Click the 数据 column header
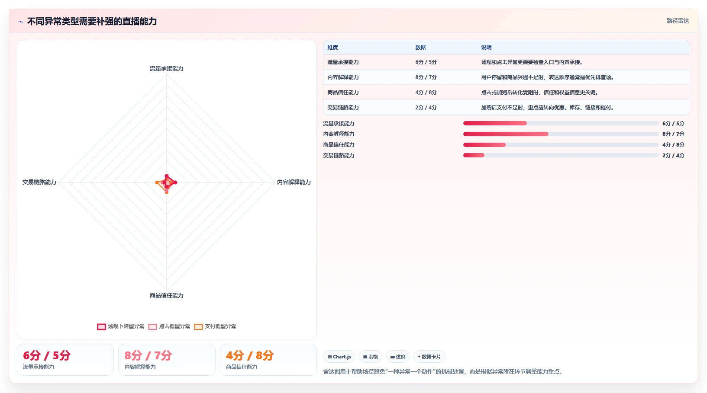This screenshot has width=707, height=393. pyautogui.click(x=420, y=48)
